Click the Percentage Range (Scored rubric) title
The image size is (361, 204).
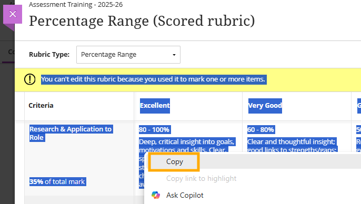pyautogui.click(x=142, y=21)
